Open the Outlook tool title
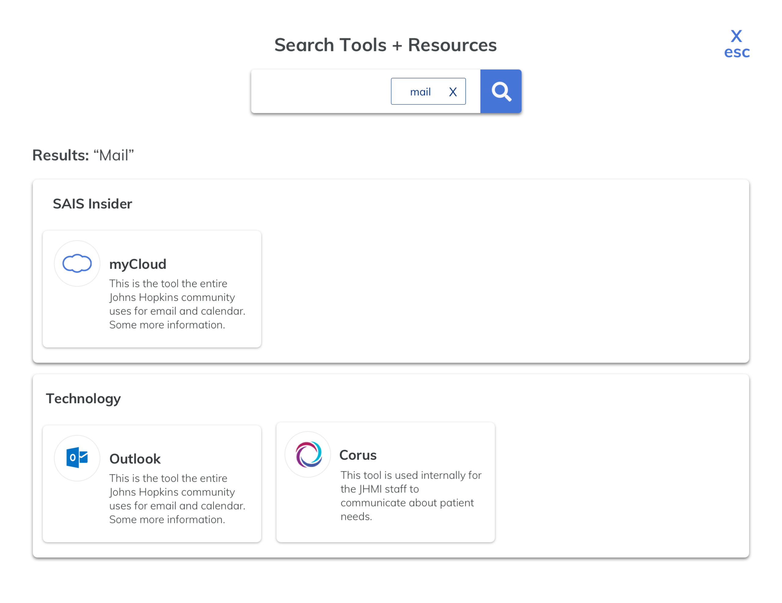Screen dimensions: 782x603 pyautogui.click(x=135, y=459)
